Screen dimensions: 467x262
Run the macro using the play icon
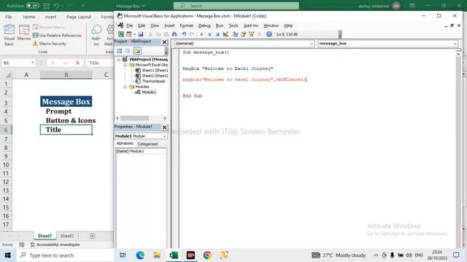[x=201, y=34]
